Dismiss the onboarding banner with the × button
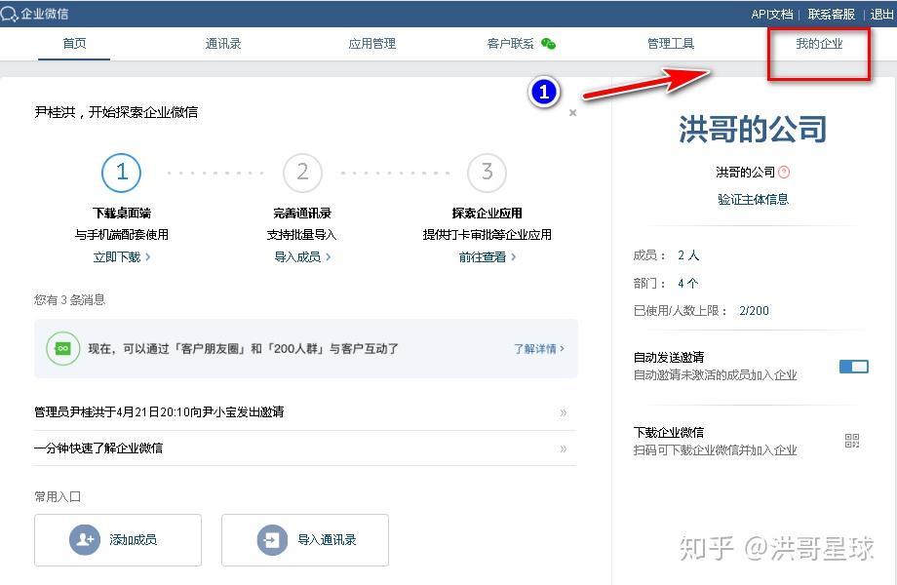The height and width of the screenshot is (585, 897). [572, 112]
